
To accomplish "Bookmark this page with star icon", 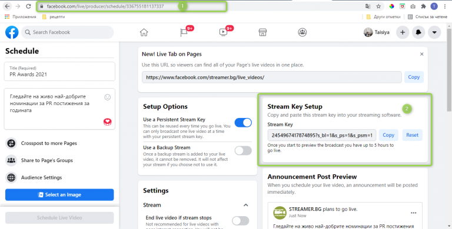I will (378, 6).
